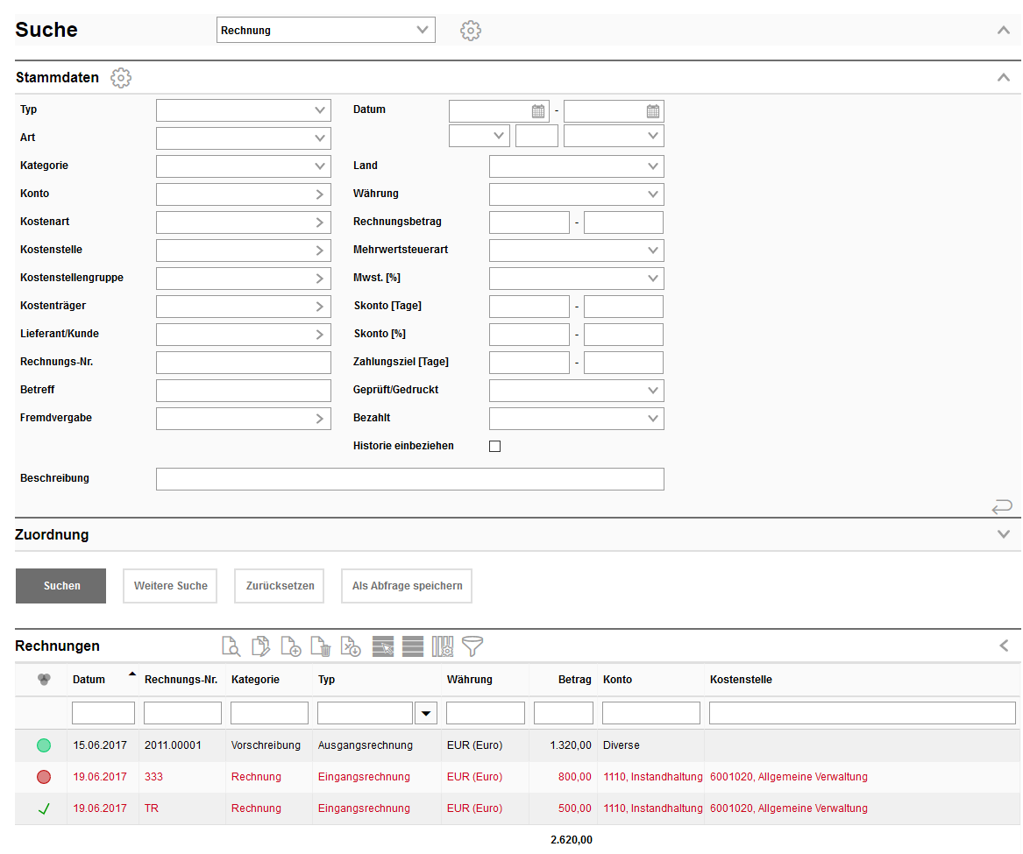Open Stammdaten gear settings
Viewport: 1023px width, 854px height.
pyautogui.click(x=121, y=78)
